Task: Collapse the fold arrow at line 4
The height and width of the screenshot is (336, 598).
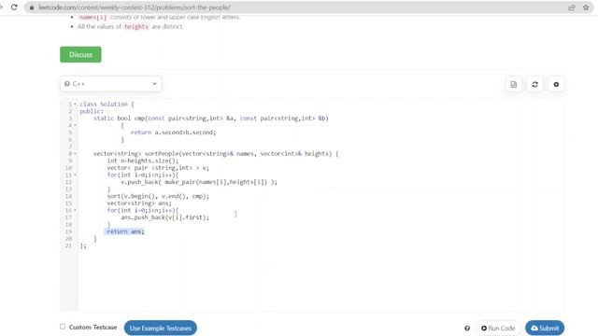Action: pyautogui.click(x=75, y=125)
